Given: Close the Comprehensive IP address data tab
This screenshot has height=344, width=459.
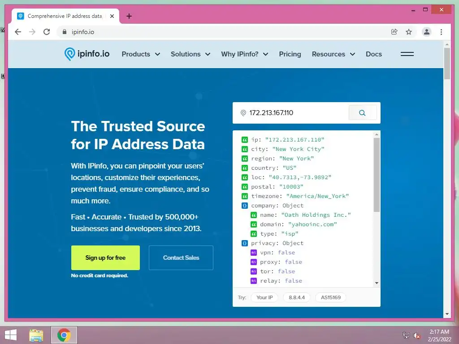Looking at the screenshot, I should point(112,16).
